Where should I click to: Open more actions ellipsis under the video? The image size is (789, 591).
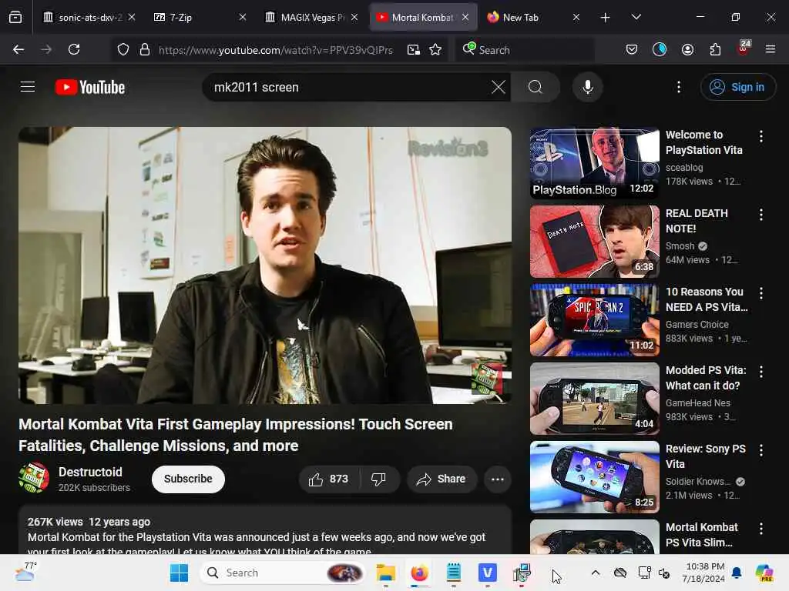click(x=498, y=479)
